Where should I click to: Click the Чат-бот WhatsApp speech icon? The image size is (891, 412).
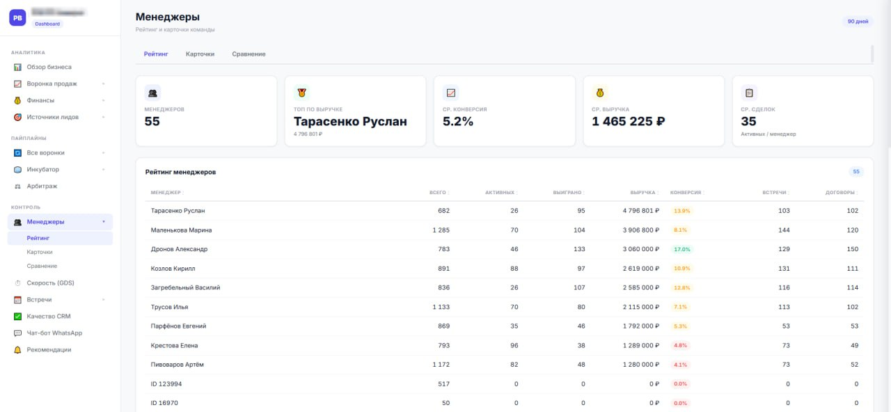17,333
